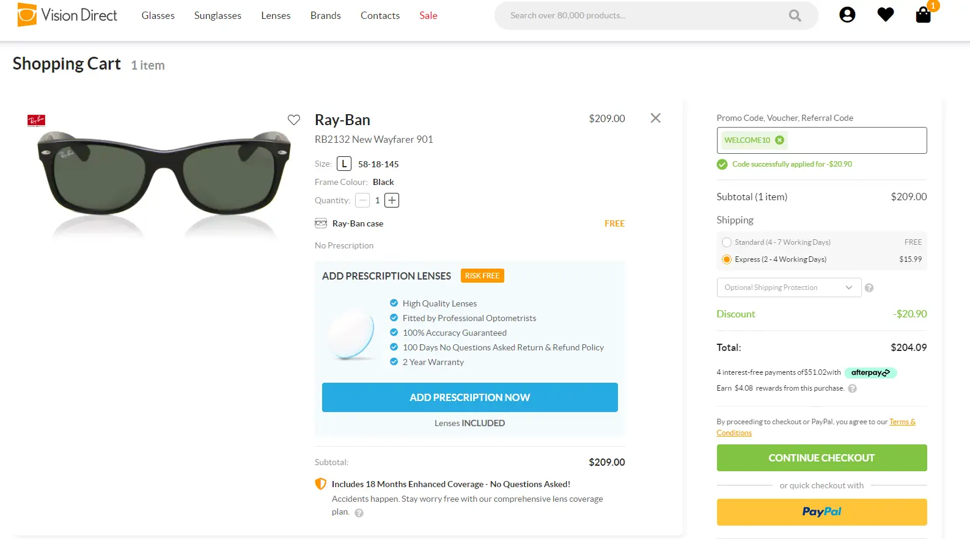970x539 pixels.
Task: Remove the Ray-Ban item from cart
Action: click(655, 118)
